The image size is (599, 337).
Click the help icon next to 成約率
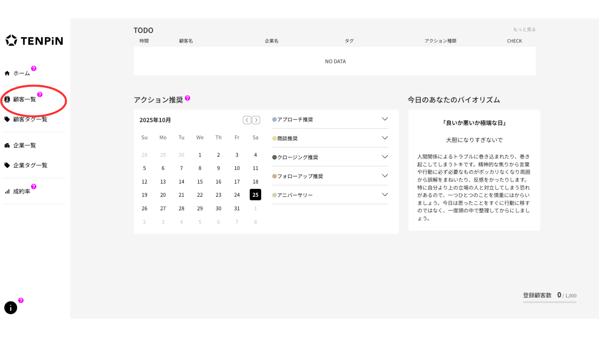pos(34,187)
